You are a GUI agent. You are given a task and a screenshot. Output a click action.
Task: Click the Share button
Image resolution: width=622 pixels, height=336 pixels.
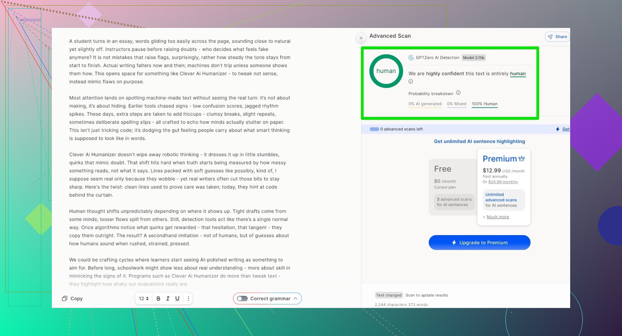click(557, 37)
